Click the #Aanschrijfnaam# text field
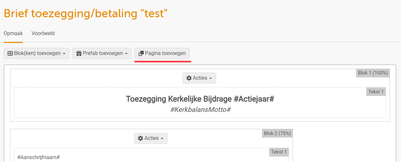 coord(38,157)
